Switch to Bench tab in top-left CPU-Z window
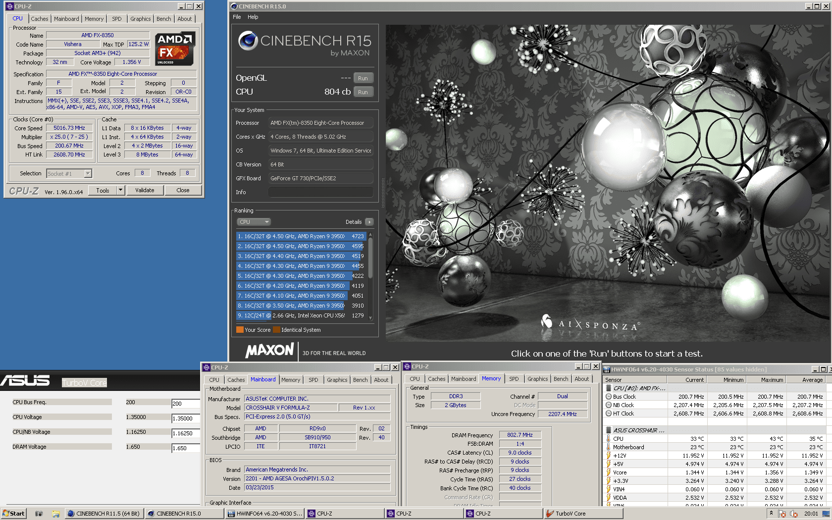The height and width of the screenshot is (520, 832). coord(164,19)
